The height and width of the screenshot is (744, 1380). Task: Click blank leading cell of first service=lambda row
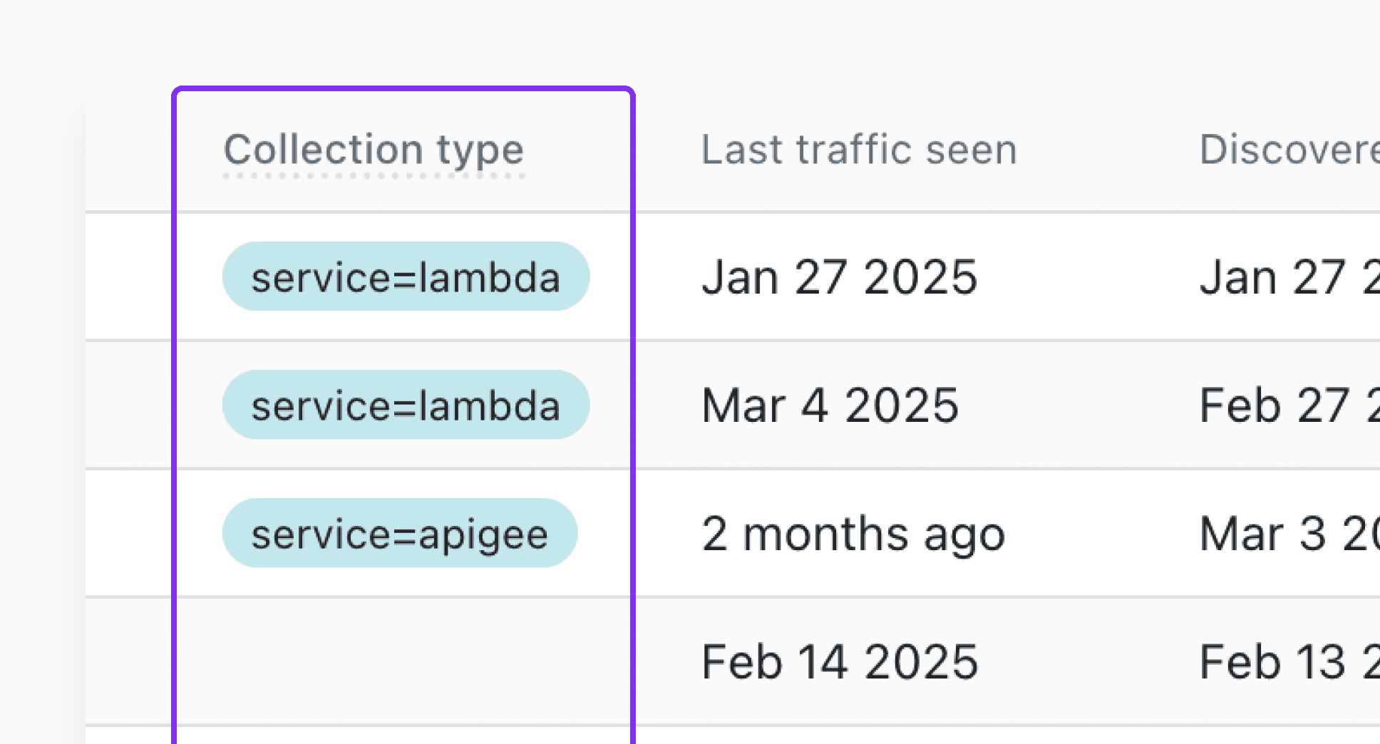pyautogui.click(x=130, y=277)
